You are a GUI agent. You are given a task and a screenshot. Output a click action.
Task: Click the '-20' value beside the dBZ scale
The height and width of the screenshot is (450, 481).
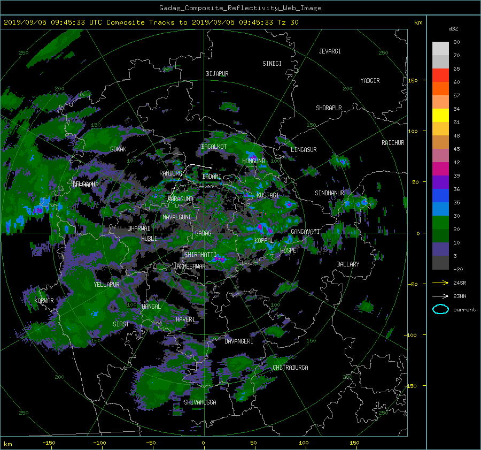458,269
